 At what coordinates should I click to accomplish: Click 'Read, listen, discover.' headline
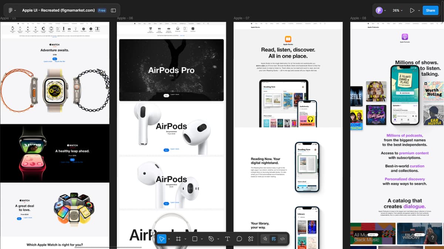point(288,49)
